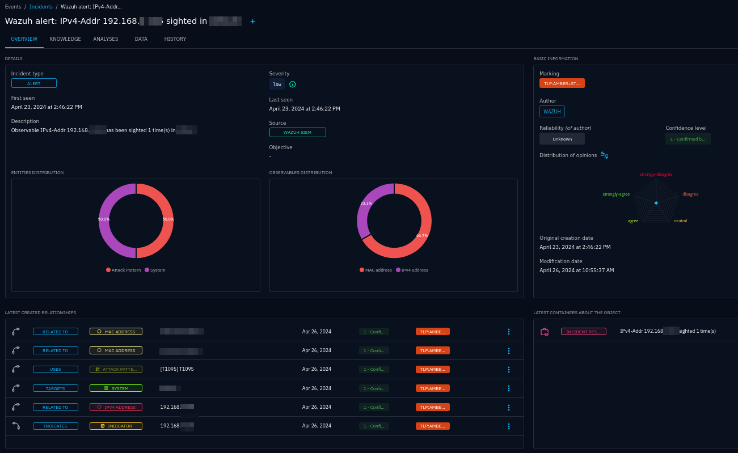The image size is (738, 453).
Task: Click relationship icon in the TARGETS row
Action: 15,388
